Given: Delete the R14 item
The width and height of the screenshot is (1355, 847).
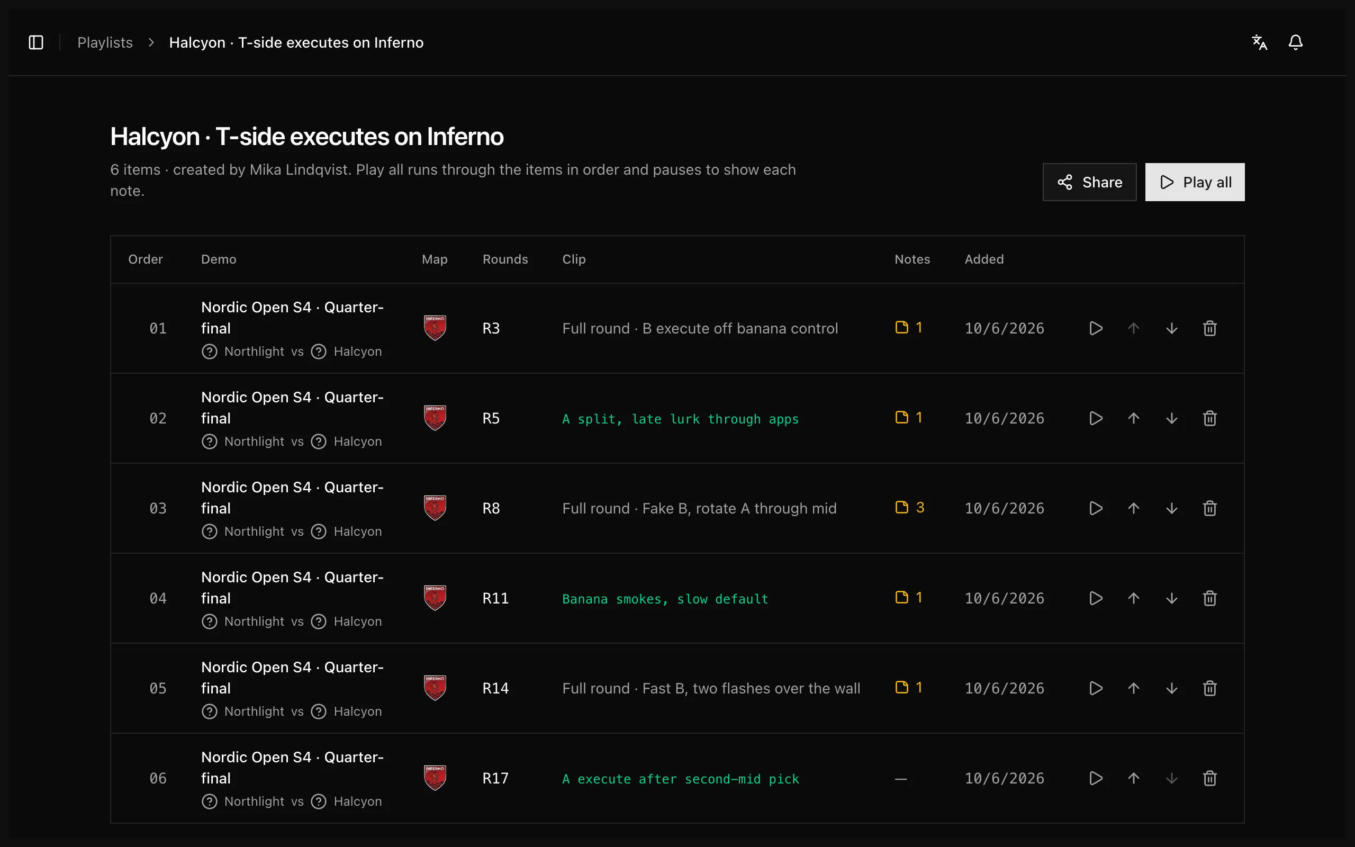Looking at the screenshot, I should (x=1209, y=689).
